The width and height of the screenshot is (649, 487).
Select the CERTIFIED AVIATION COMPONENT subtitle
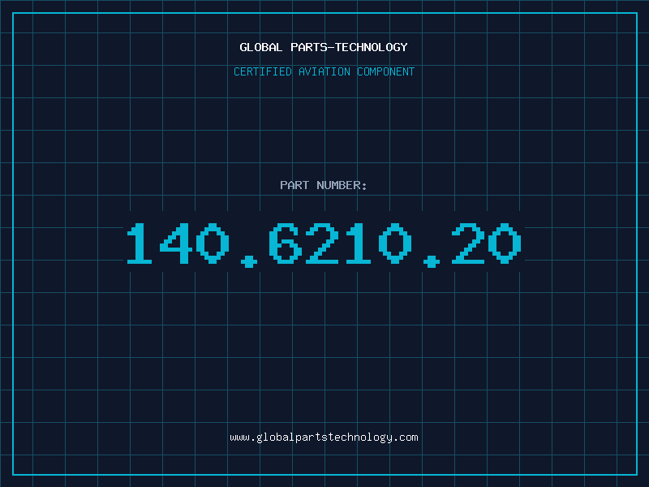(x=324, y=71)
